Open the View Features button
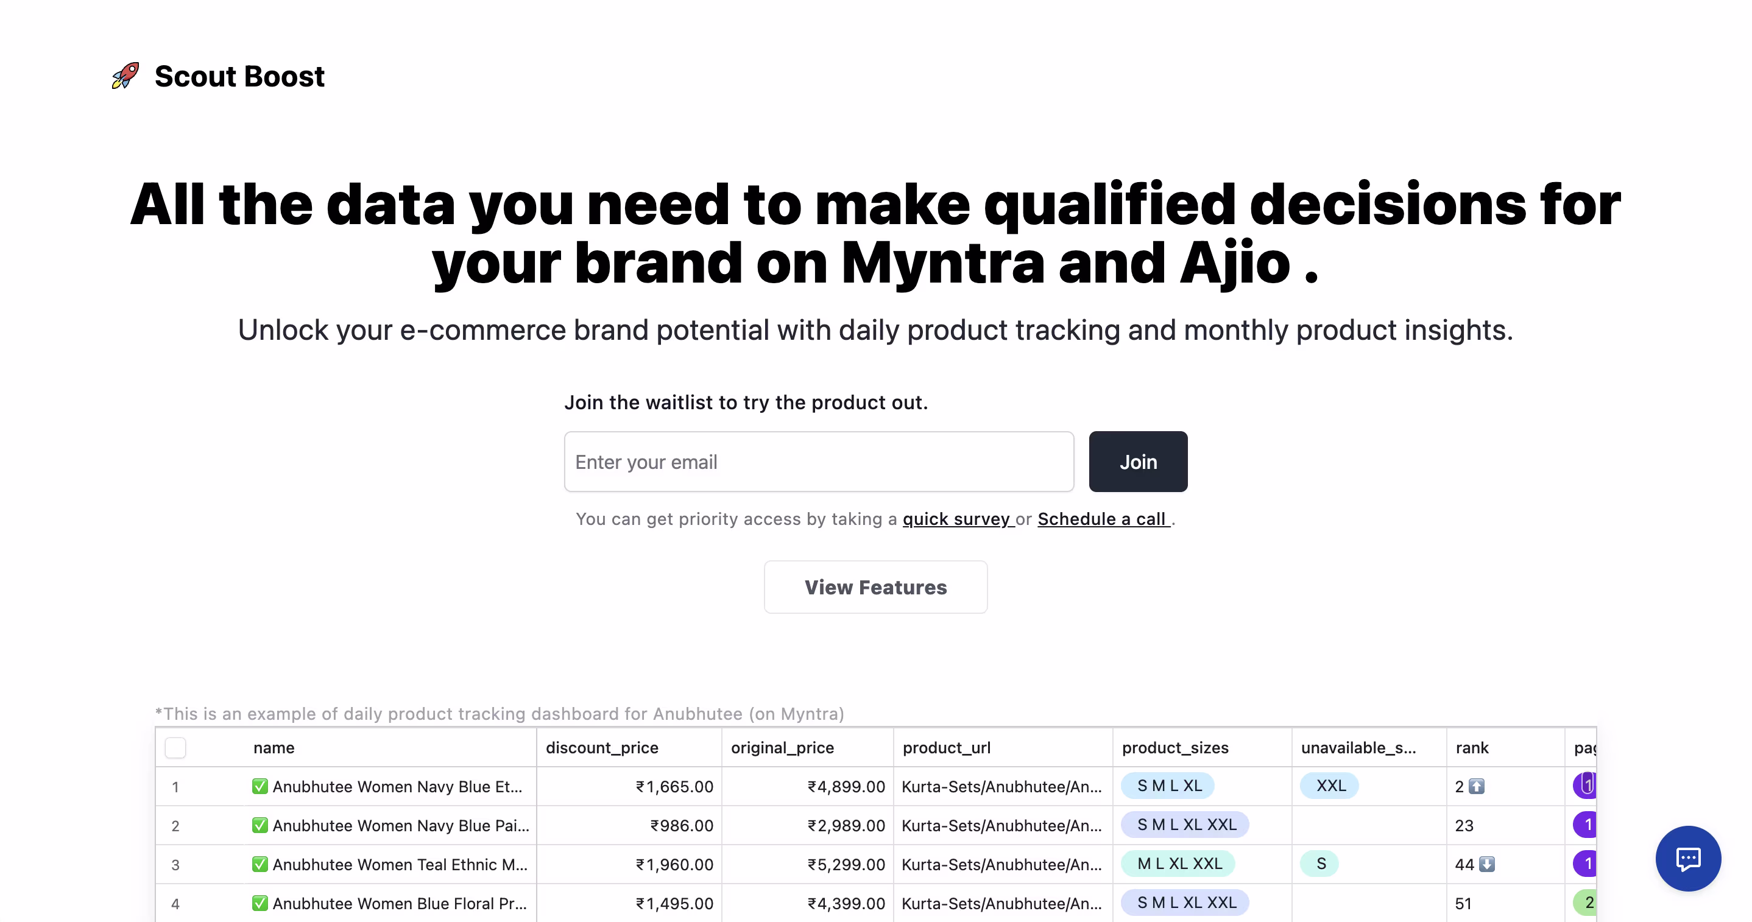 point(875,587)
